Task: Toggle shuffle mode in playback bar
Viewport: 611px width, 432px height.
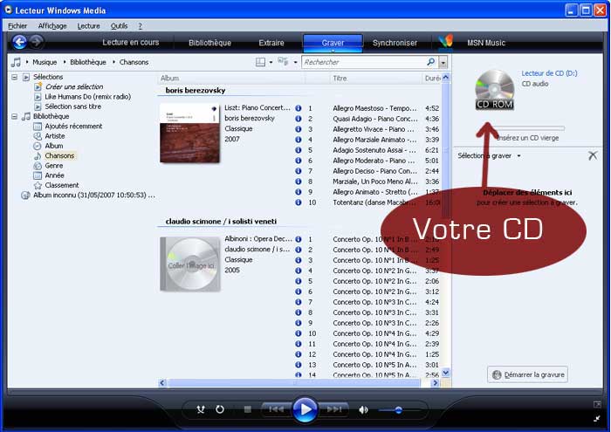Action: click(x=201, y=409)
